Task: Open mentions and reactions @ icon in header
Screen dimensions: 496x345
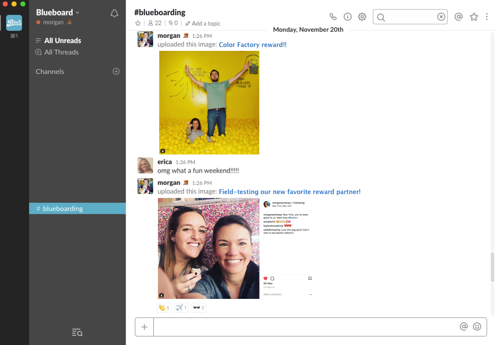Action: 458,17
